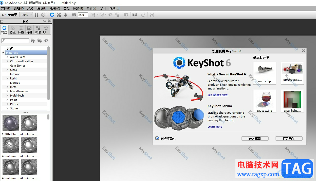Uncheck the 启动时显示 checkbox

(x=157, y=138)
